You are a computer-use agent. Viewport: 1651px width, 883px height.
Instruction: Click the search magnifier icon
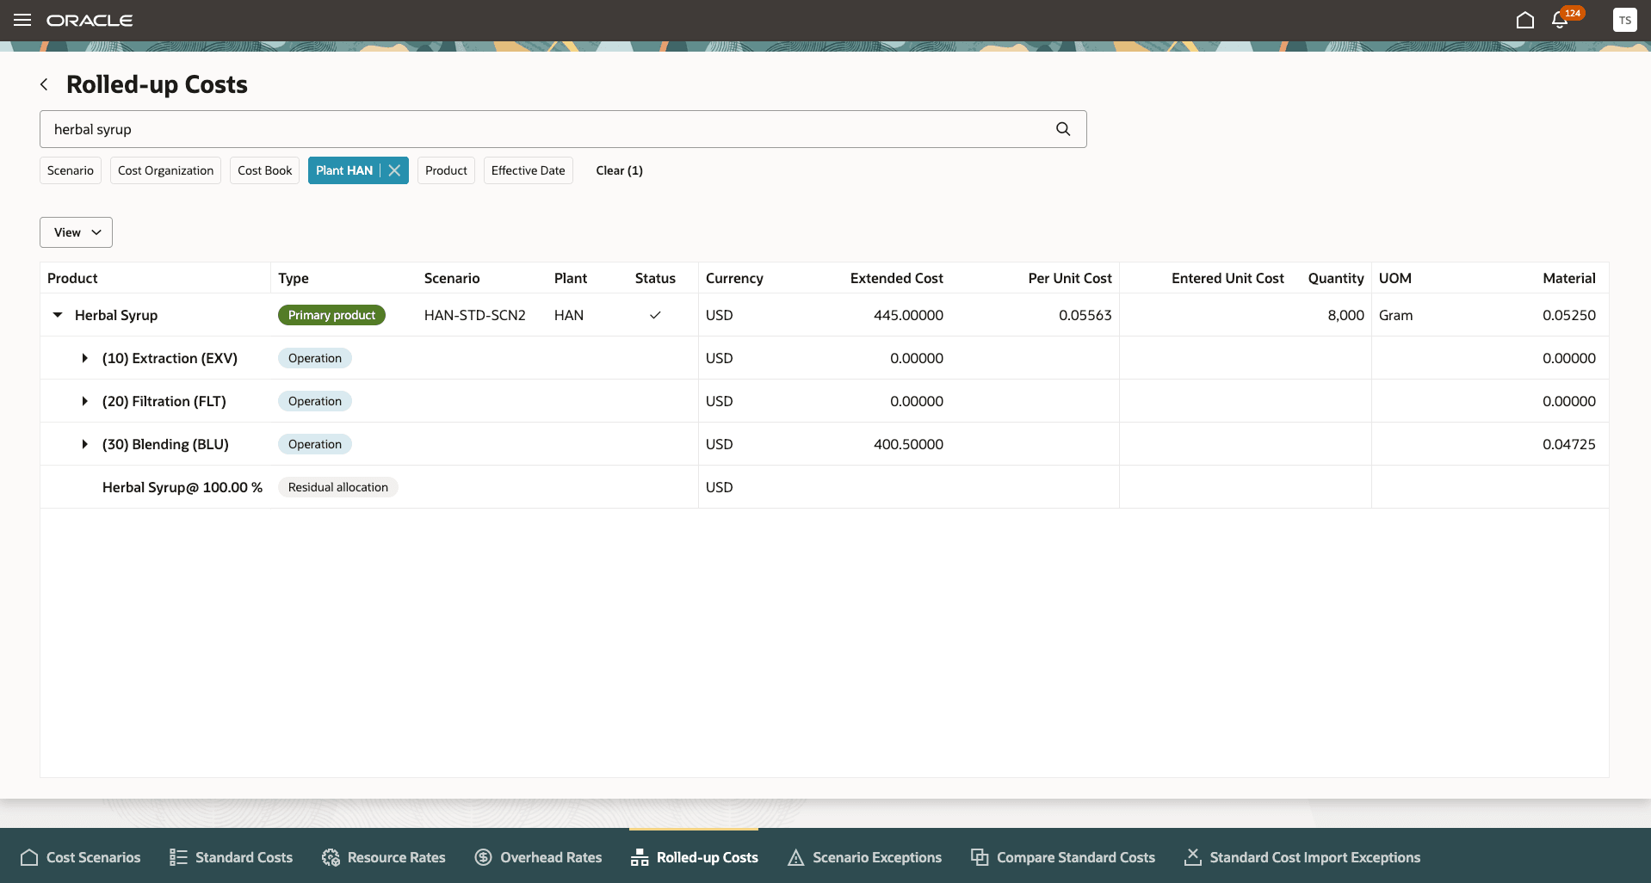point(1062,128)
